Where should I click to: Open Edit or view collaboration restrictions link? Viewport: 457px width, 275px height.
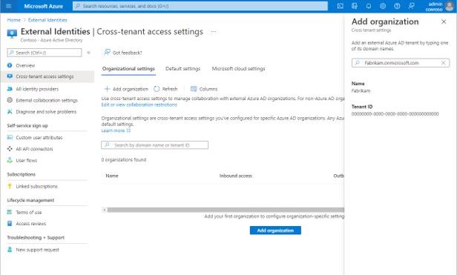click(139, 105)
